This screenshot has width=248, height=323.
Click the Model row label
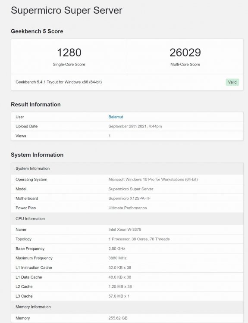click(21, 189)
